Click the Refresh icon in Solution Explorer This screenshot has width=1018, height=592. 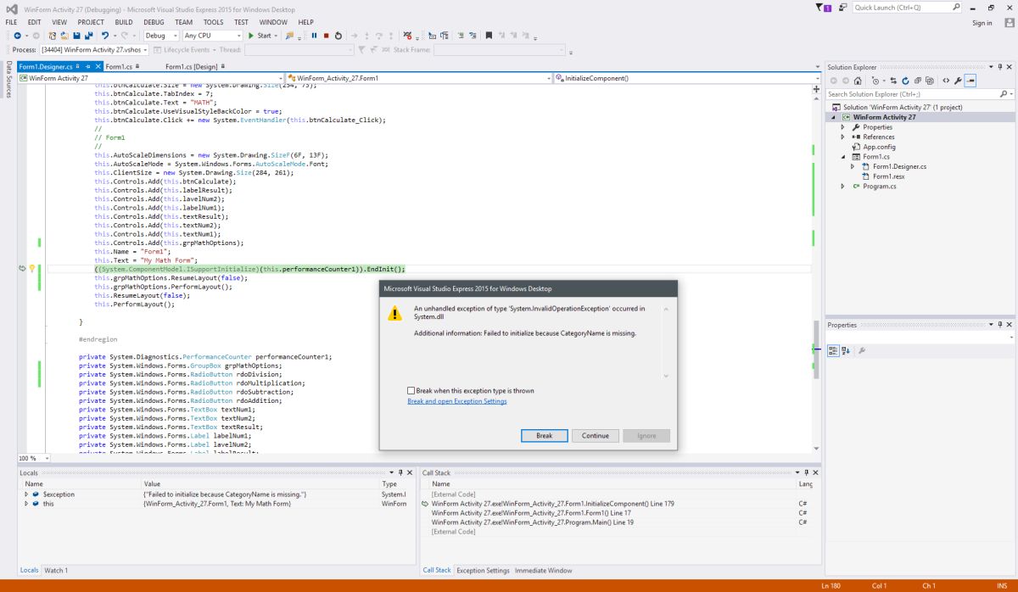(x=904, y=81)
